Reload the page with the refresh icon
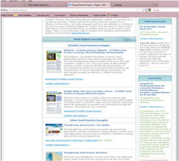 pyautogui.click(x=144, y=10)
